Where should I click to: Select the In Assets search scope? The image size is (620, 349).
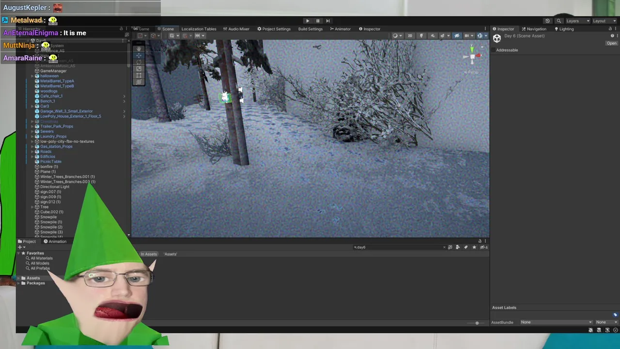(x=149, y=254)
